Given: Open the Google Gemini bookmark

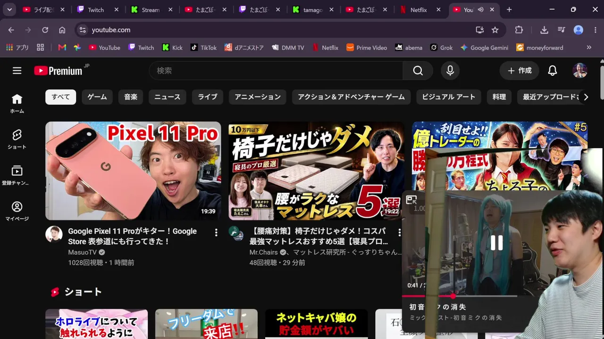Looking at the screenshot, I should coord(485,48).
